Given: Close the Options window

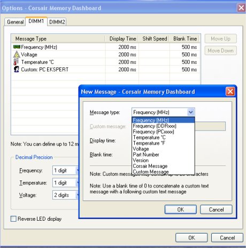Looking at the screenshot, I should (241, 8).
